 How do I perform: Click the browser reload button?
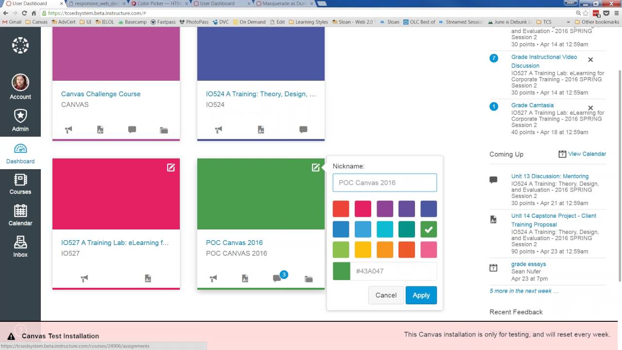(x=24, y=13)
